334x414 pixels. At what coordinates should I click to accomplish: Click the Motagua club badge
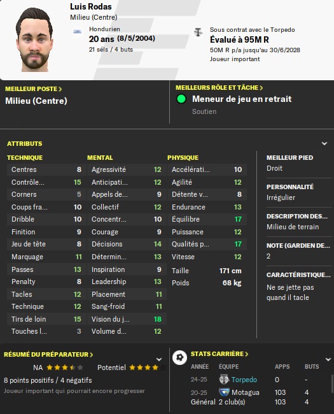point(224,392)
